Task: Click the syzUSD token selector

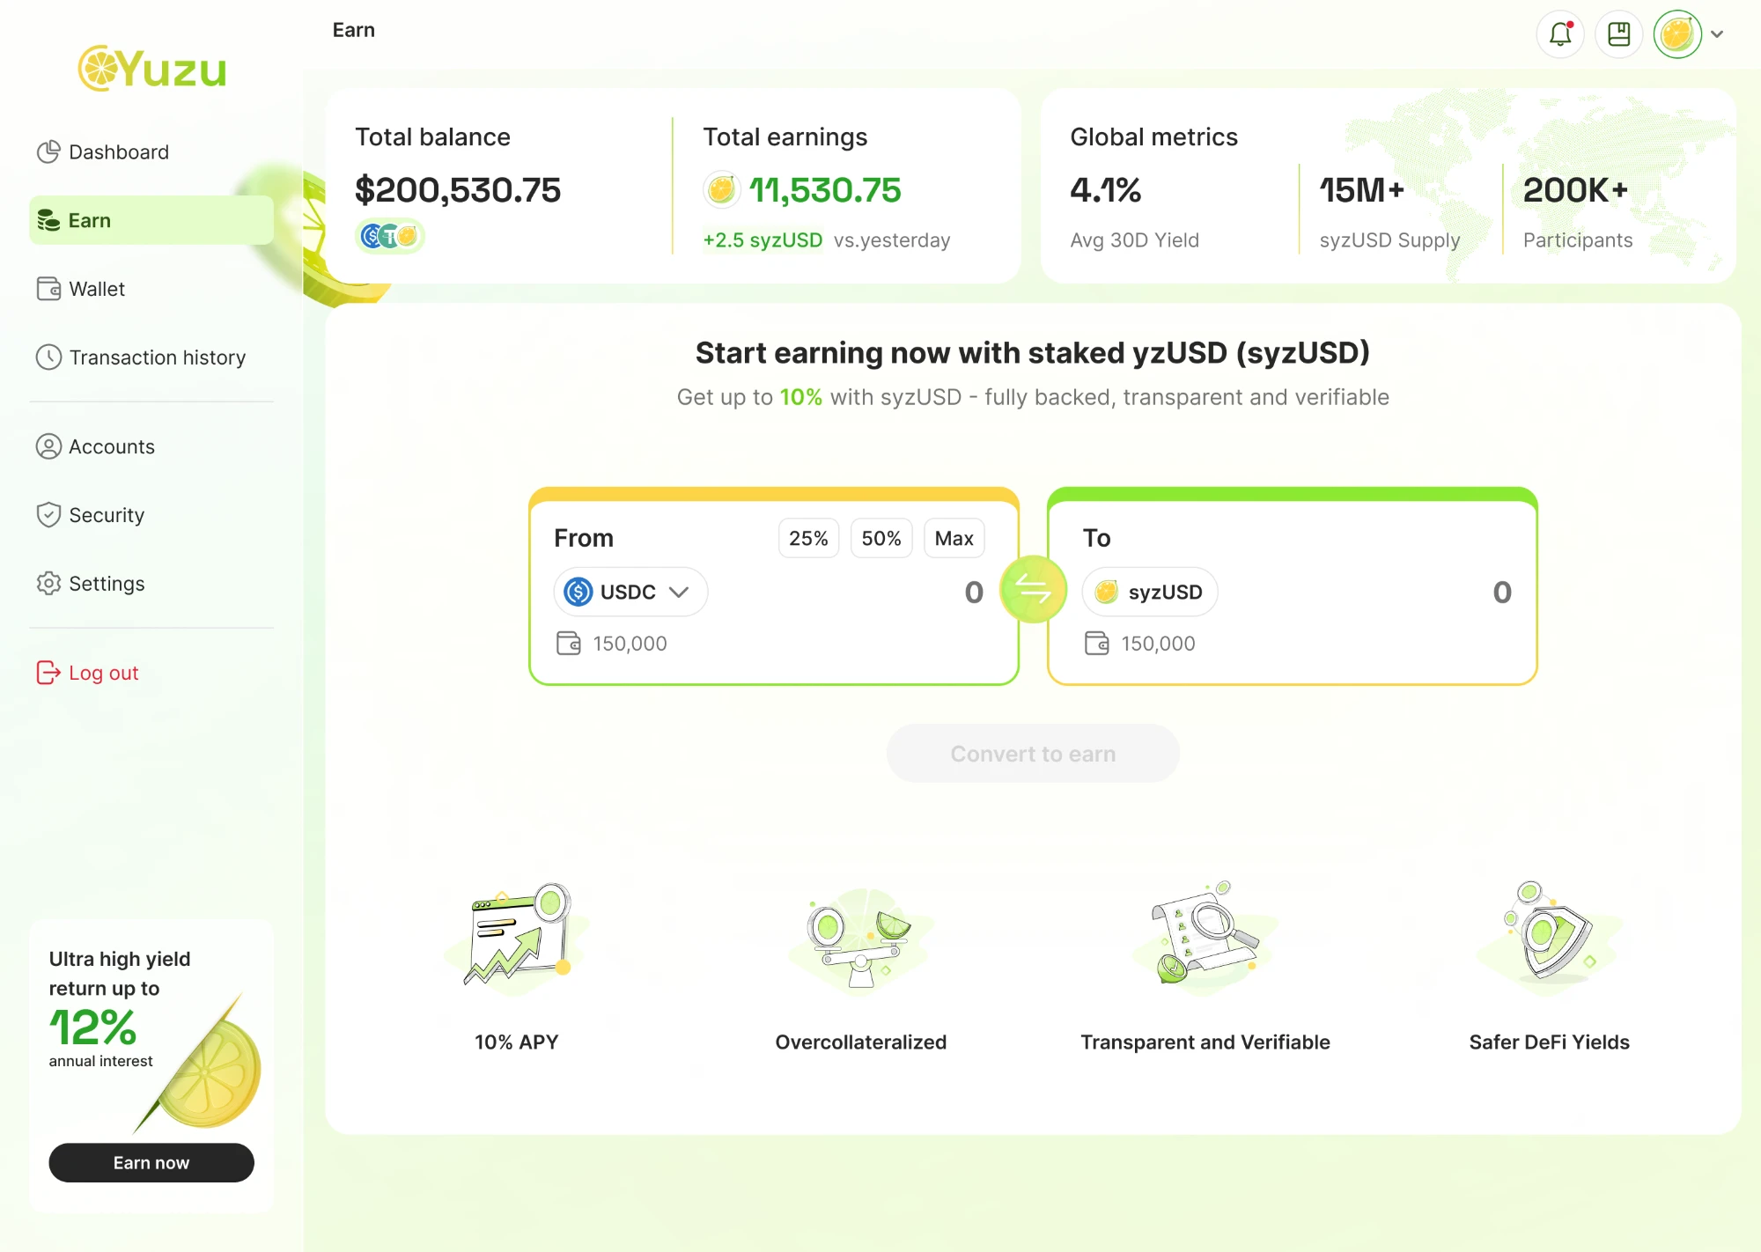Action: pyautogui.click(x=1149, y=592)
